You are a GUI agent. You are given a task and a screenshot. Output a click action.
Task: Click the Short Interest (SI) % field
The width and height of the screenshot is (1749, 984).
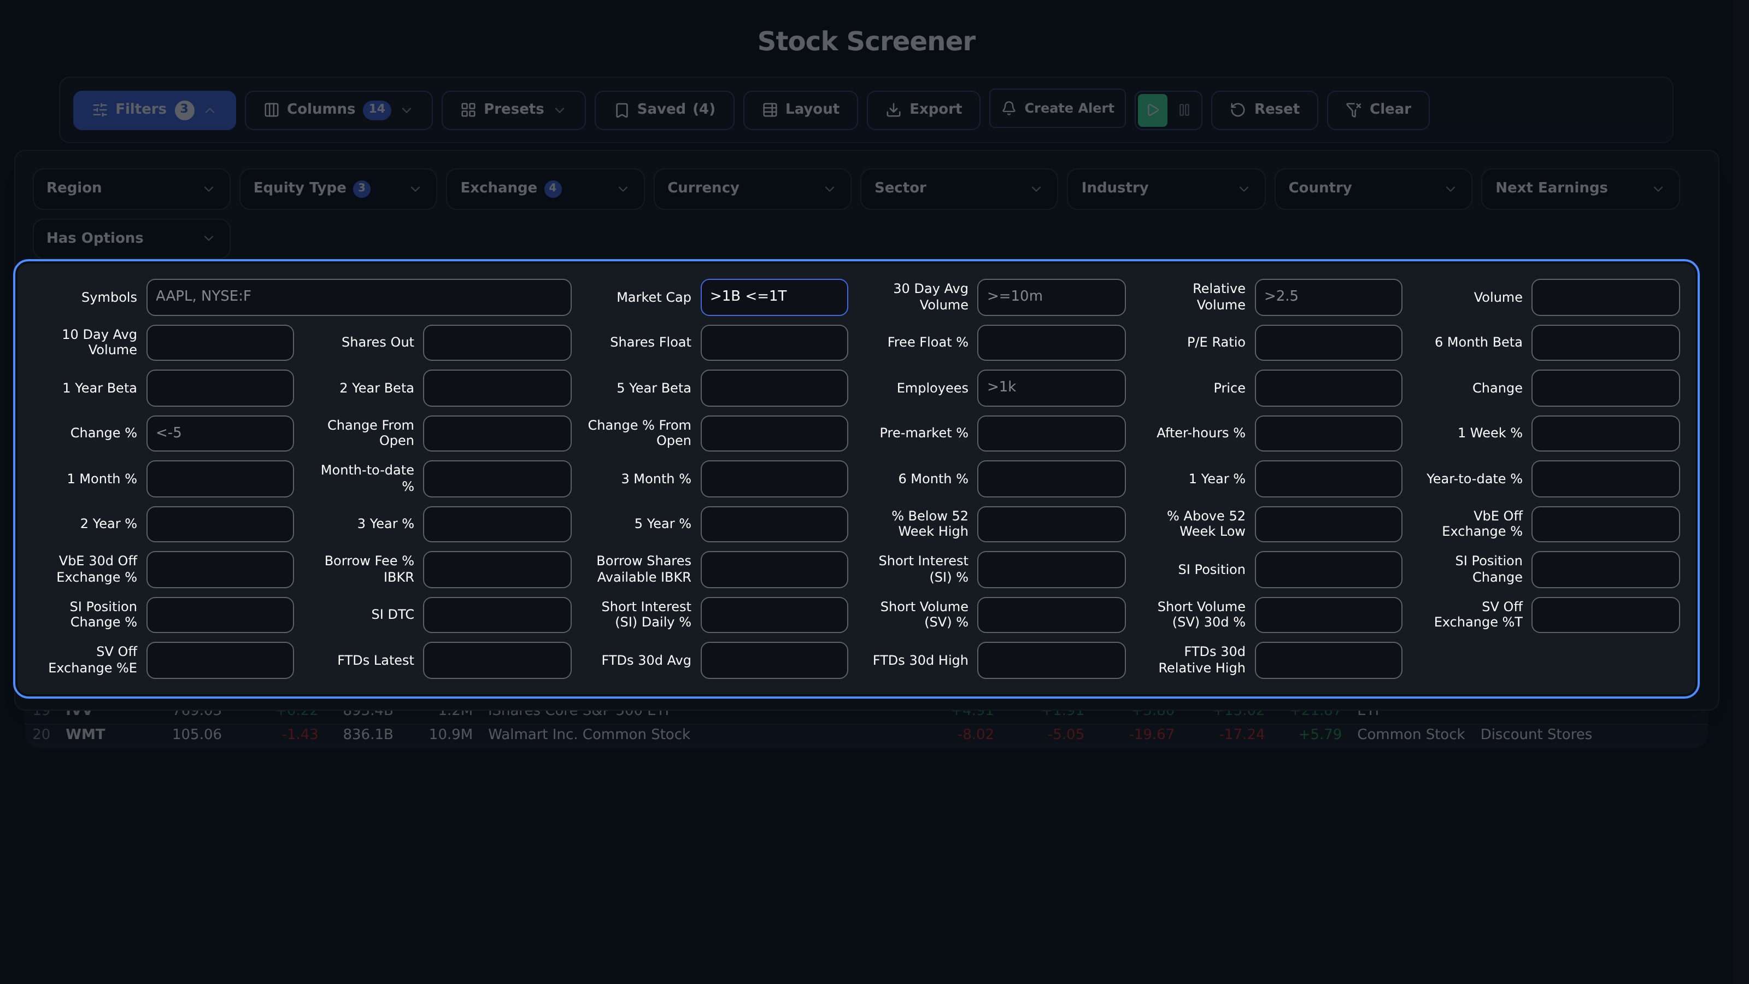1051,569
